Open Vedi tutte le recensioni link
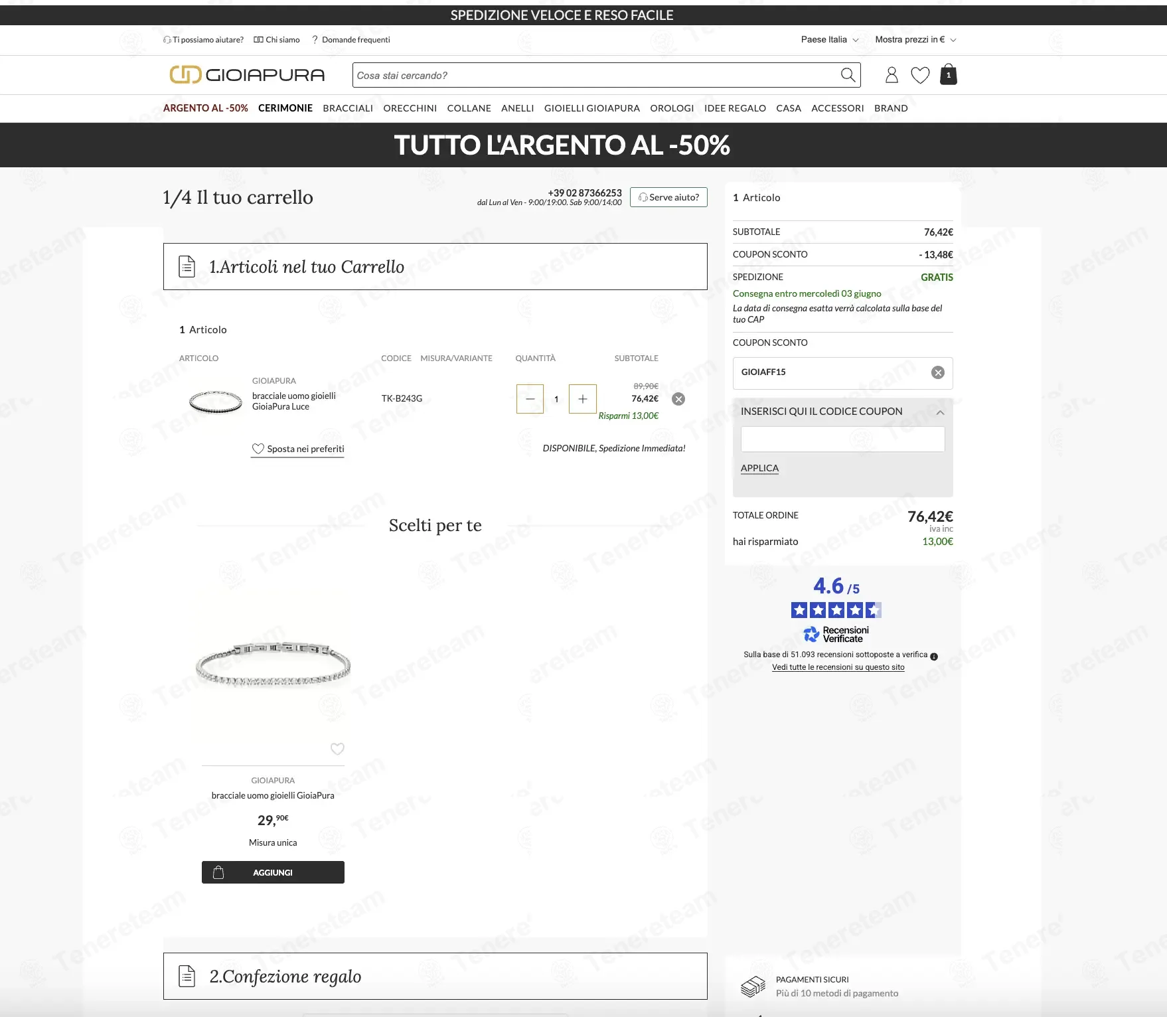Image resolution: width=1167 pixels, height=1017 pixels. click(838, 667)
